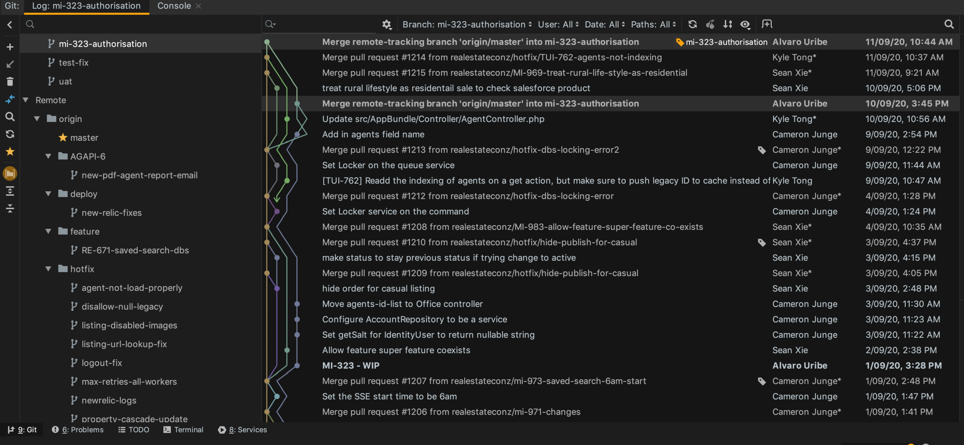Click the new branch plus icon

pos(10,47)
